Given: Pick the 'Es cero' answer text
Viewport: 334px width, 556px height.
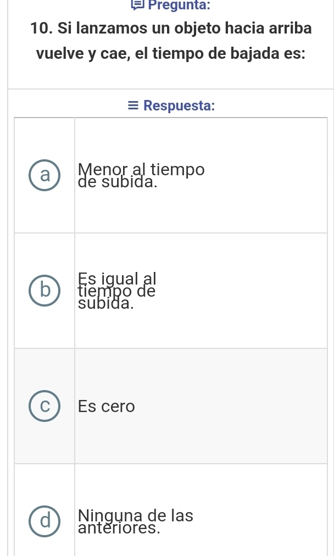Looking at the screenshot, I should tap(107, 407).
